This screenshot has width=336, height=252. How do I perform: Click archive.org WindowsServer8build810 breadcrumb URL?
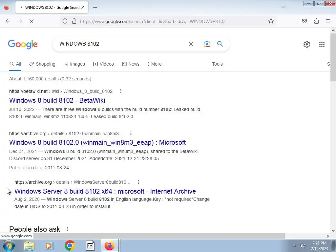[x=72, y=182]
